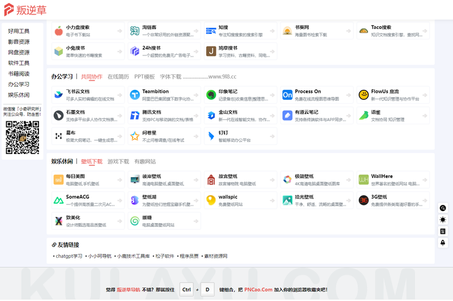Click the WeChat QR code image
Viewport: 453px width, 301px height.
23,138
